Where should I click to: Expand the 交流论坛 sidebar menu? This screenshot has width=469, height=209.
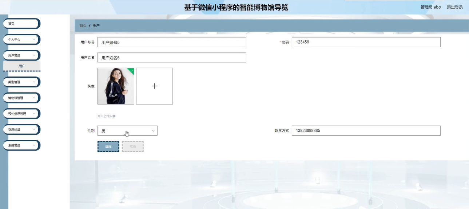pyautogui.click(x=21, y=129)
